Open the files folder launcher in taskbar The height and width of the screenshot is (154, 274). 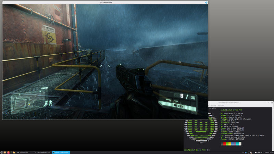(x=14, y=152)
